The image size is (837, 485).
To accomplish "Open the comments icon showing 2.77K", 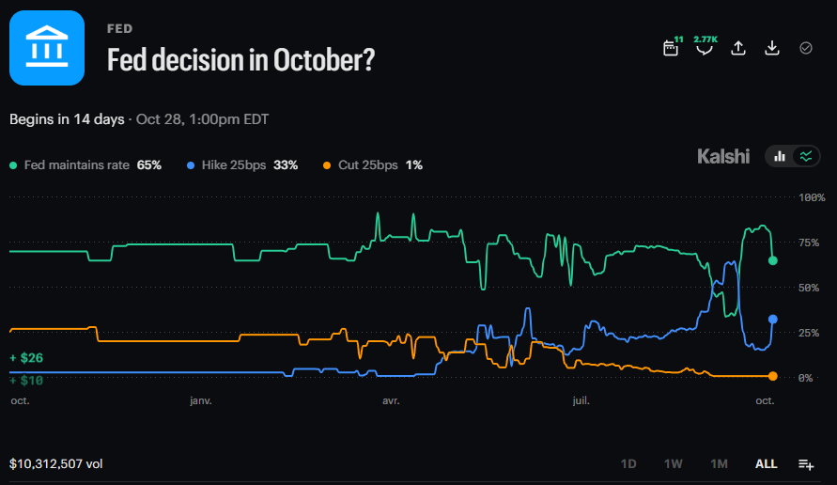I will pos(705,48).
